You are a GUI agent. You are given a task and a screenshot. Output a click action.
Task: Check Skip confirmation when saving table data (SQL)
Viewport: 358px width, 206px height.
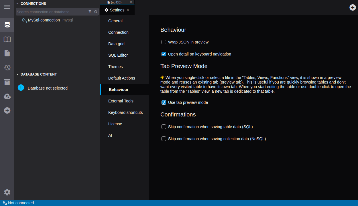point(164,127)
